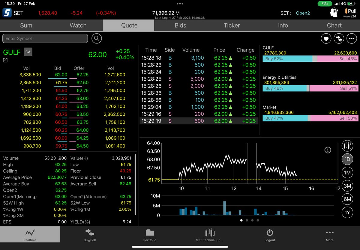
Task: Click the Enter Symbol input field
Action: (x=45, y=38)
